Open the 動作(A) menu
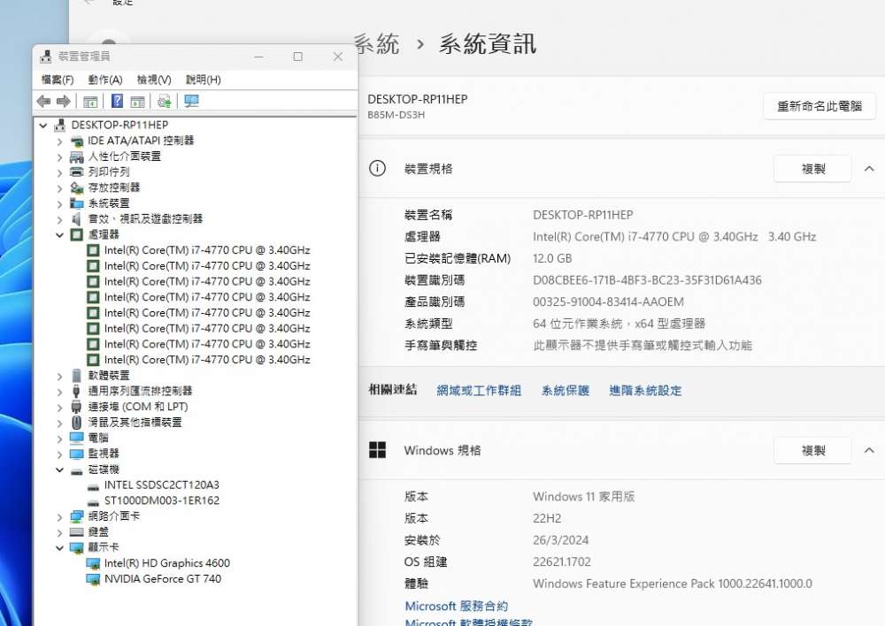This screenshot has height=626, width=885. pyautogui.click(x=105, y=80)
